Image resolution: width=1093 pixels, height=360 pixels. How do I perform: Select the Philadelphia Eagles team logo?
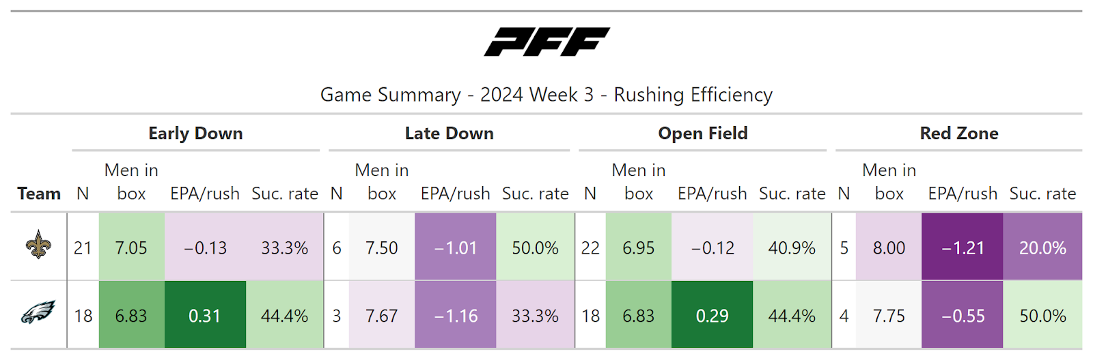[39, 314]
